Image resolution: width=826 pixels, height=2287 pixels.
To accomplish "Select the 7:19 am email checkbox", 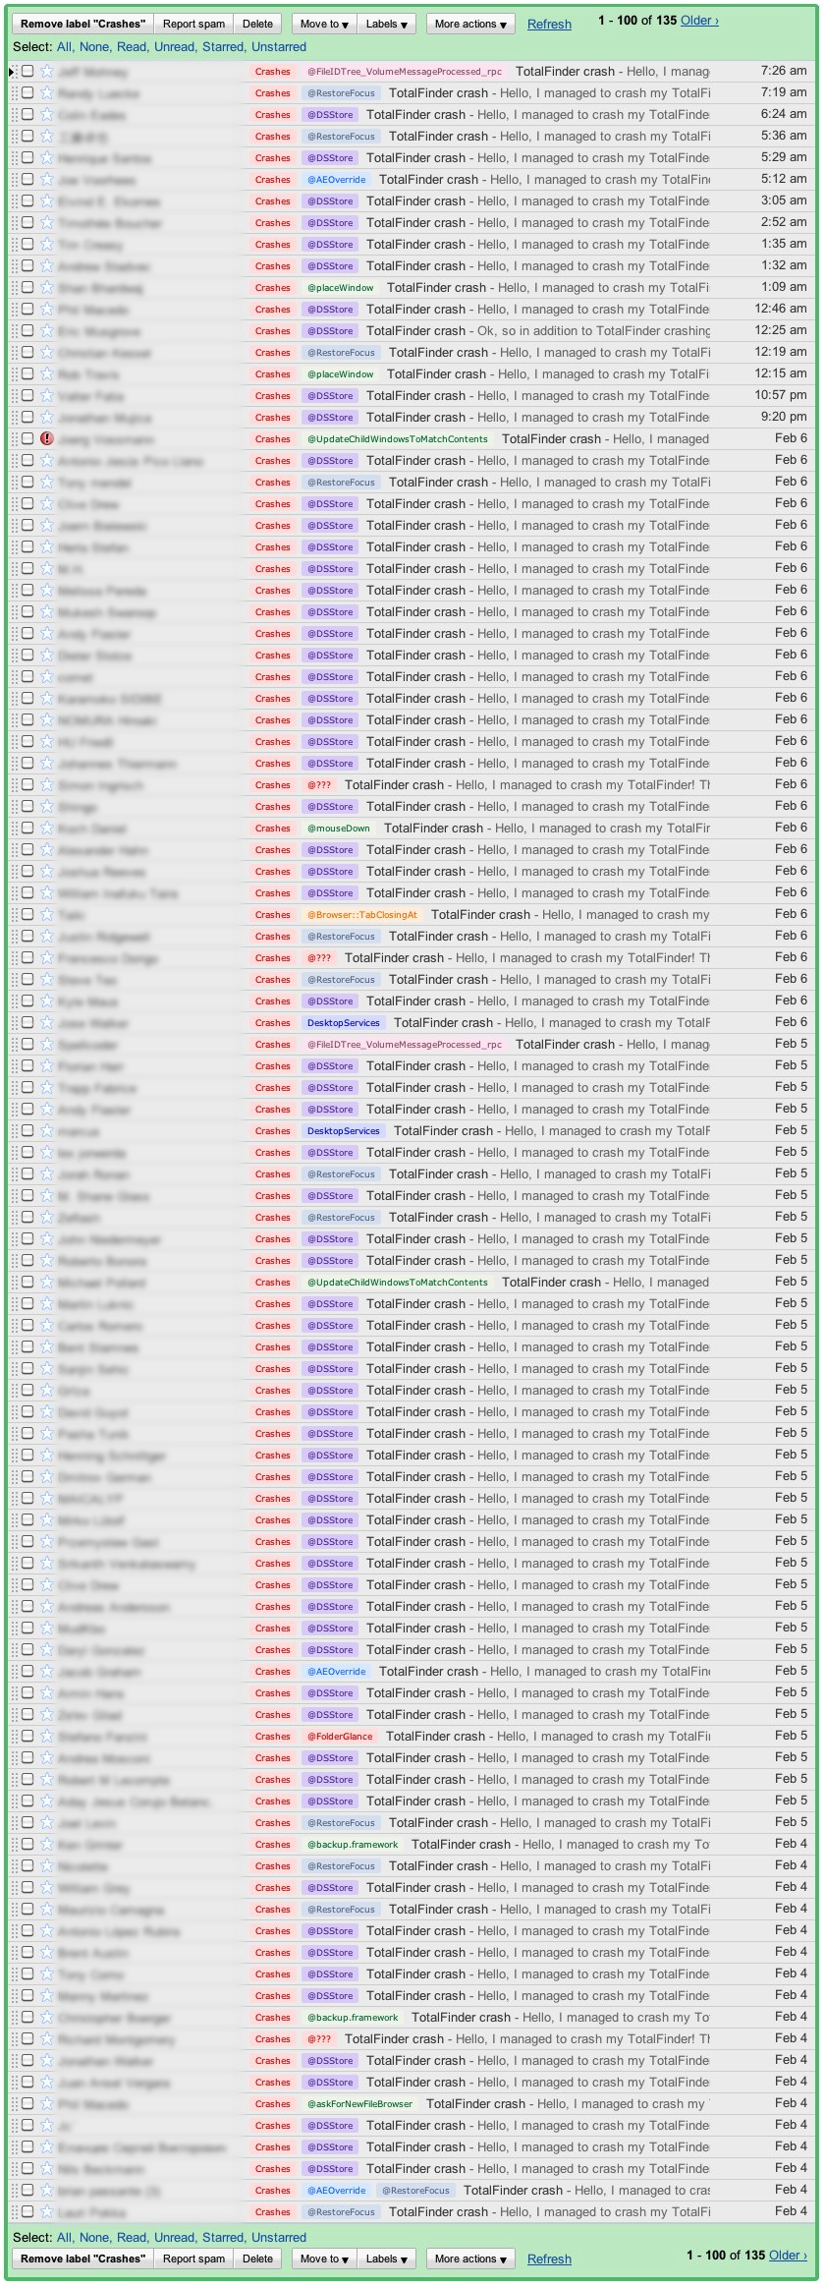I will coord(28,92).
